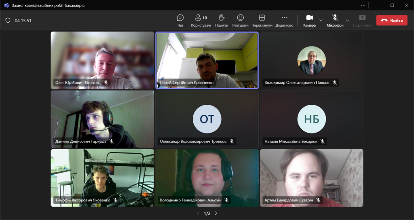
Task: Click the Поділитися share screen button
Action: coord(362,21)
